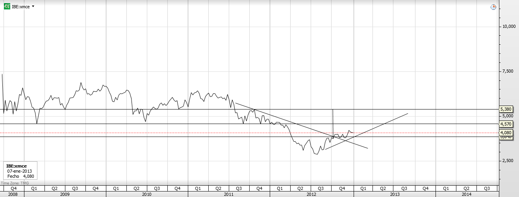Image resolution: width=519 pixels, height=197 pixels.
Task: Select the 2008 year label on time axis
Action: click(12, 194)
